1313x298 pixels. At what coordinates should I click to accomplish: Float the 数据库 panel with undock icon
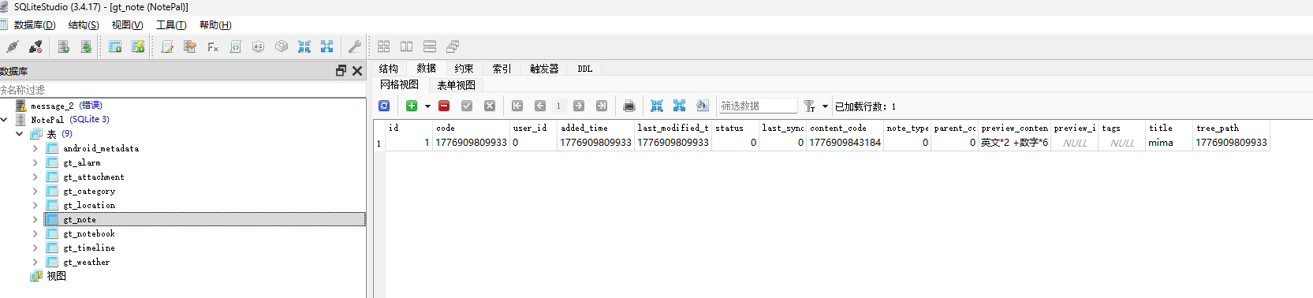tap(341, 71)
